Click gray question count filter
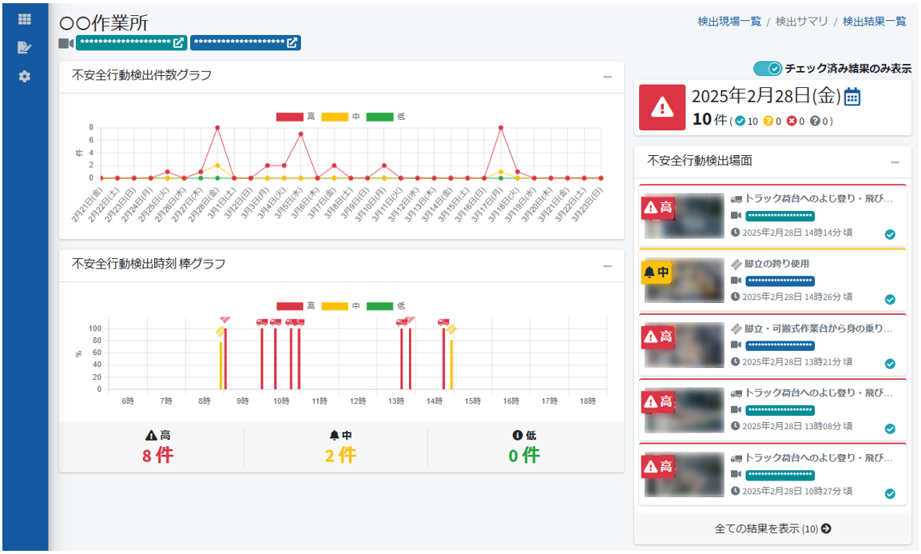921x554 pixels. coord(819,122)
